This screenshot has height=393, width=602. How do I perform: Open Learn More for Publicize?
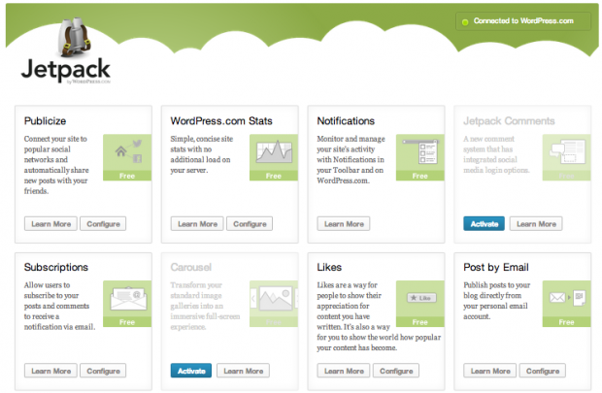(x=50, y=224)
